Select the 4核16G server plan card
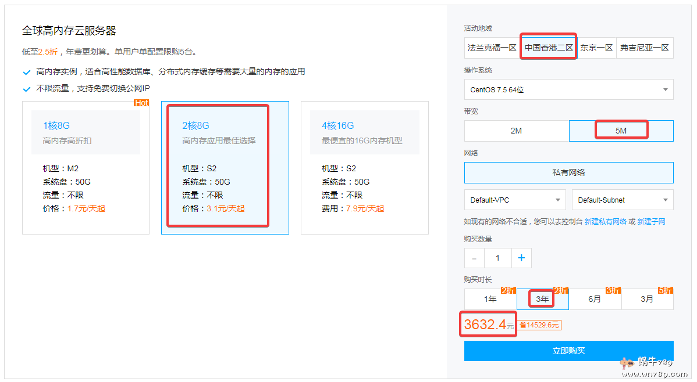The image size is (697, 382). (x=364, y=168)
